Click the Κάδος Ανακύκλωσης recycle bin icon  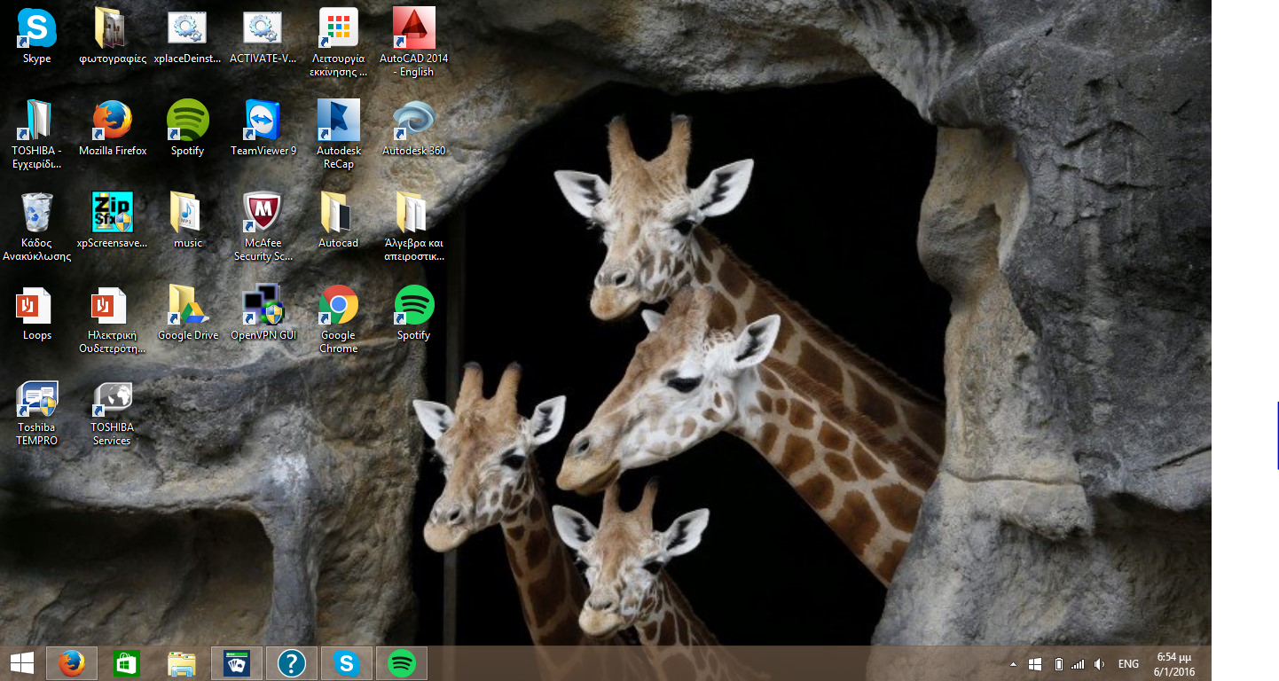pos(37,228)
